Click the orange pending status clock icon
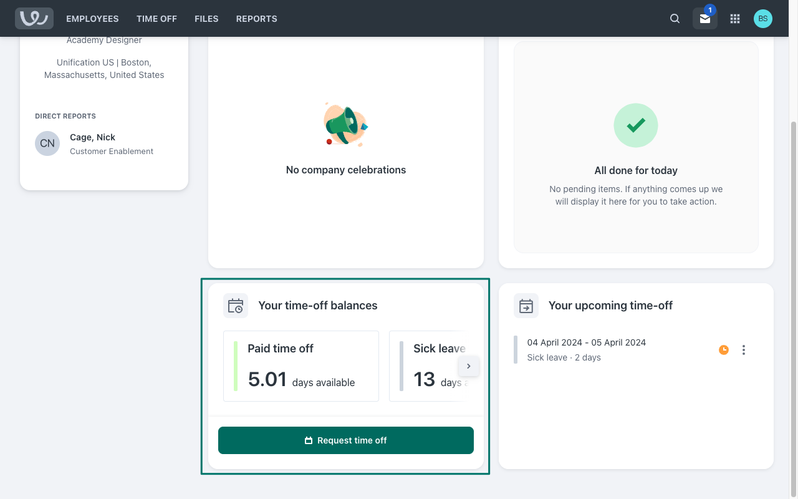 pos(723,350)
